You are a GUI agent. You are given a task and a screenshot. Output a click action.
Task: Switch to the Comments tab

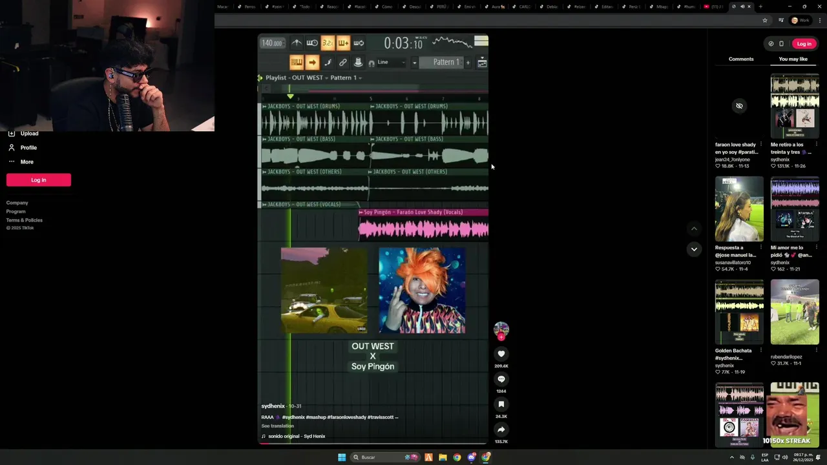coord(741,59)
